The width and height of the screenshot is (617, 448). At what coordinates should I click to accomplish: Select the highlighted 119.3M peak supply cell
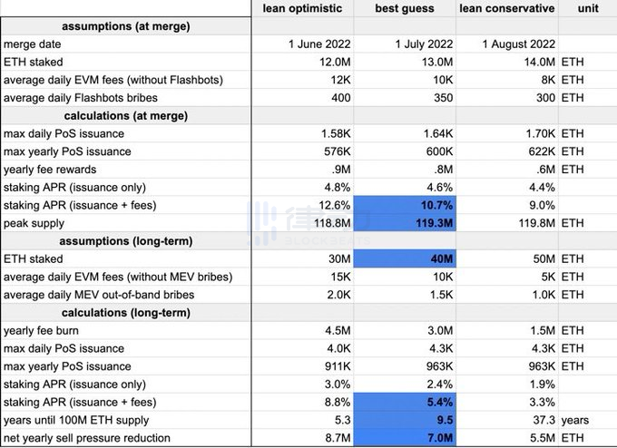pyautogui.click(x=405, y=223)
